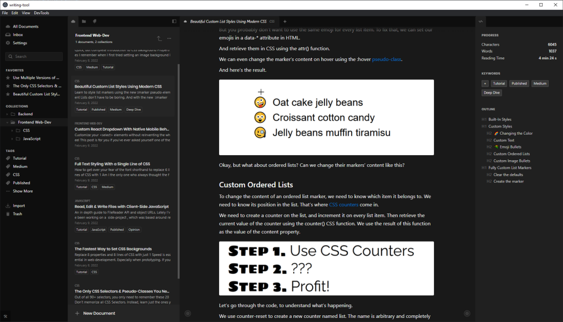
Task: Toggle the right stats panel icon
Action: click(481, 22)
